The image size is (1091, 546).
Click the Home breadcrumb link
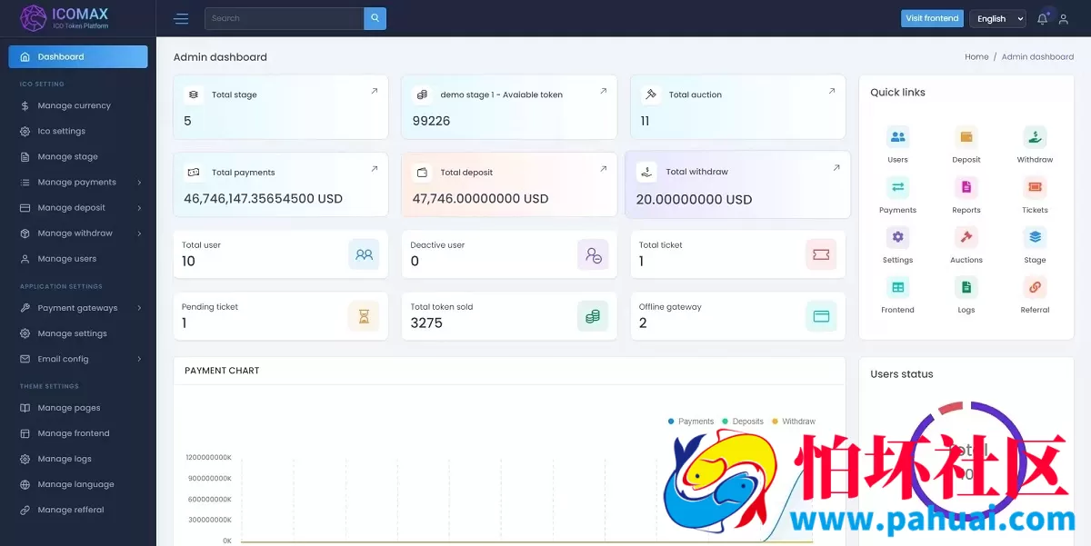tap(976, 56)
